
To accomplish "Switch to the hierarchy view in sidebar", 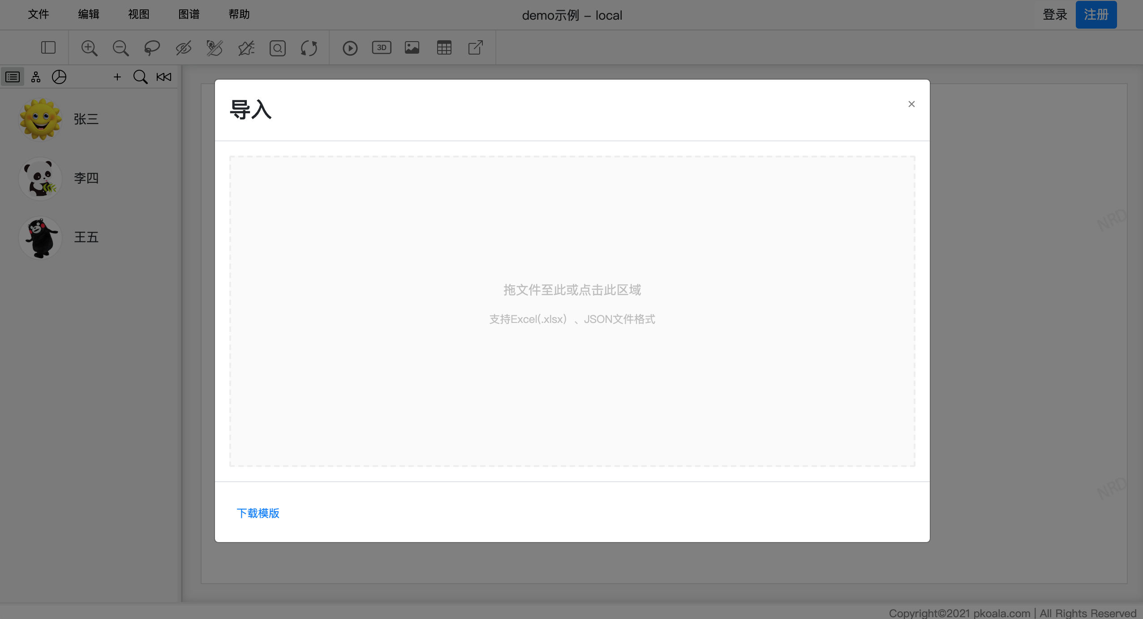I will (x=36, y=77).
